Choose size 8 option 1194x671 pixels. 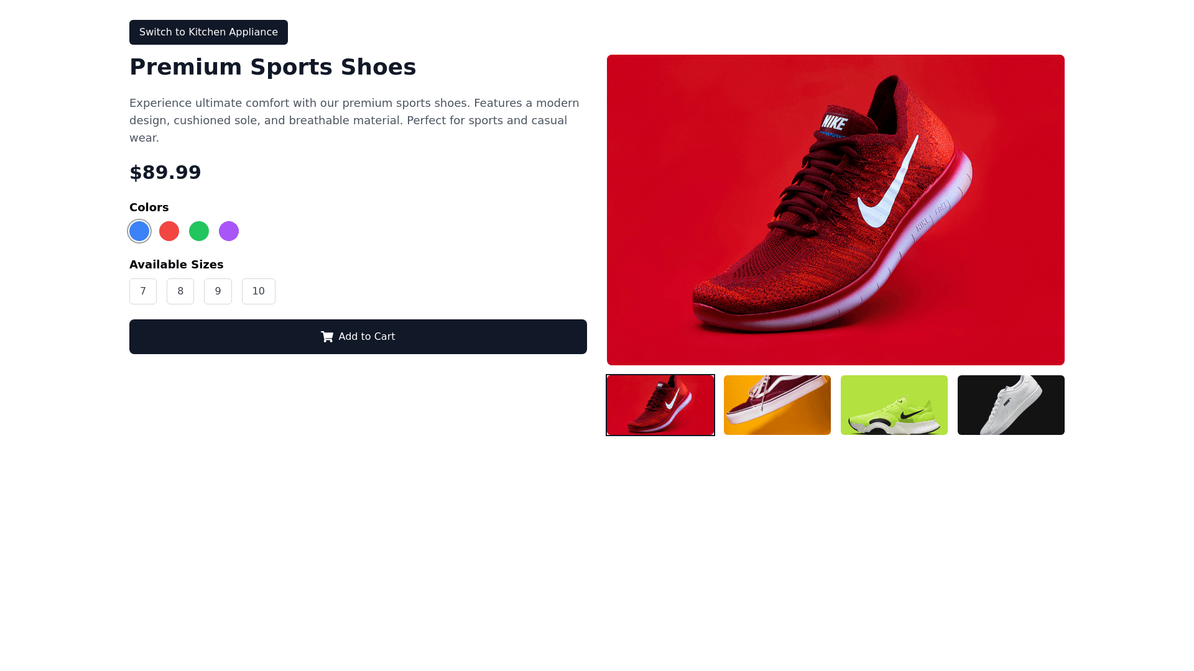coord(180,291)
